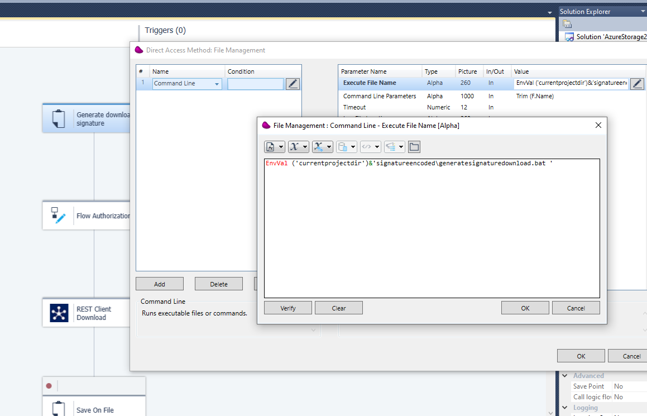Viewport: 647px width, 416px height.
Task: Add a new command row with Add button
Action: [159, 283]
